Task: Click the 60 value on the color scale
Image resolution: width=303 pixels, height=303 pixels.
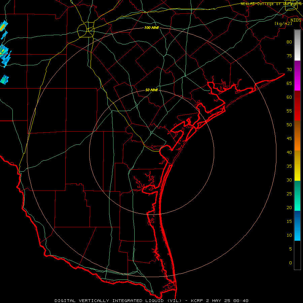Action: pyautogui.click(x=289, y=97)
